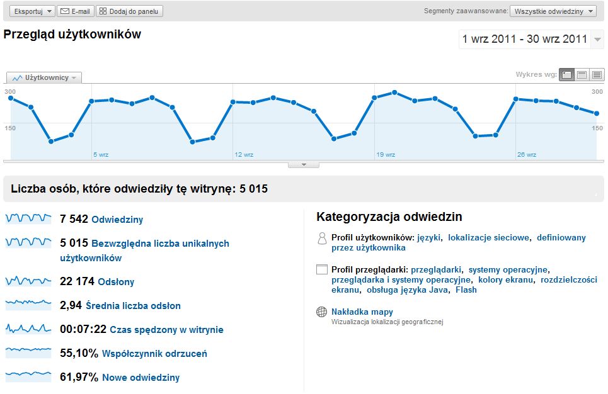Open Bezwzględna liczba unikalnych użytkowników link

pyautogui.click(x=145, y=250)
